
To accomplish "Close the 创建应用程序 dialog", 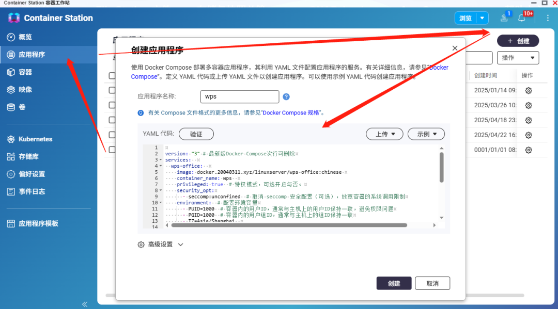I will point(455,48).
